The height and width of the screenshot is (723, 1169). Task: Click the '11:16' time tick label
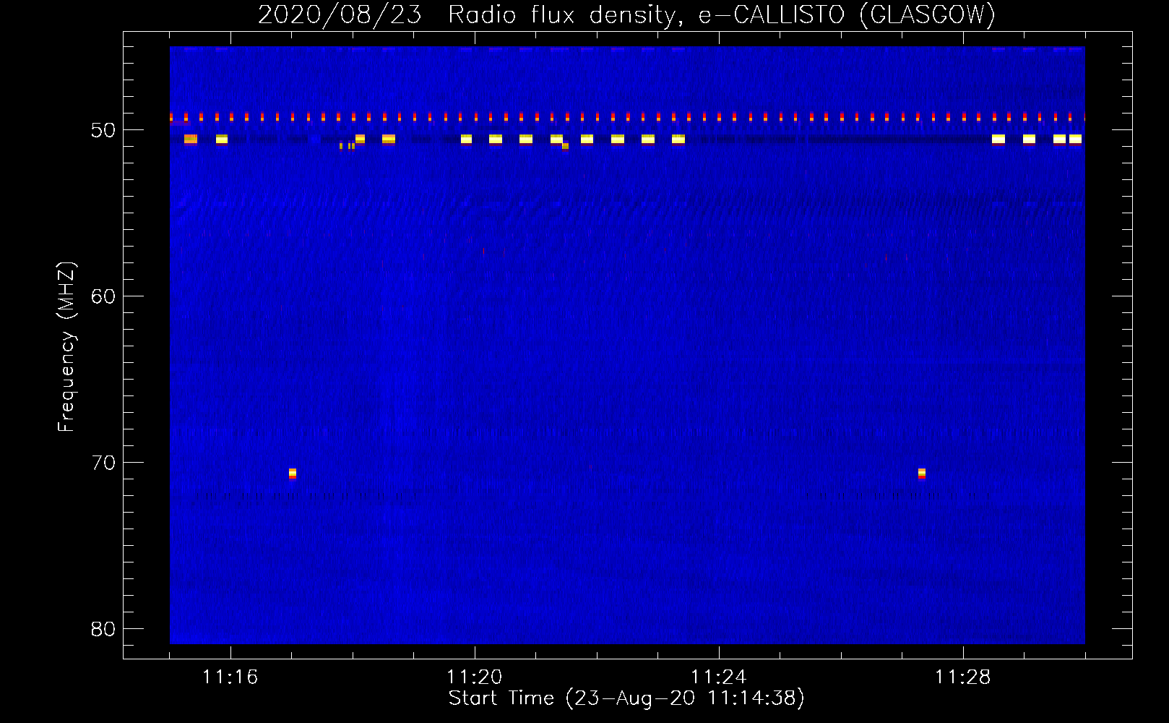coord(230,677)
